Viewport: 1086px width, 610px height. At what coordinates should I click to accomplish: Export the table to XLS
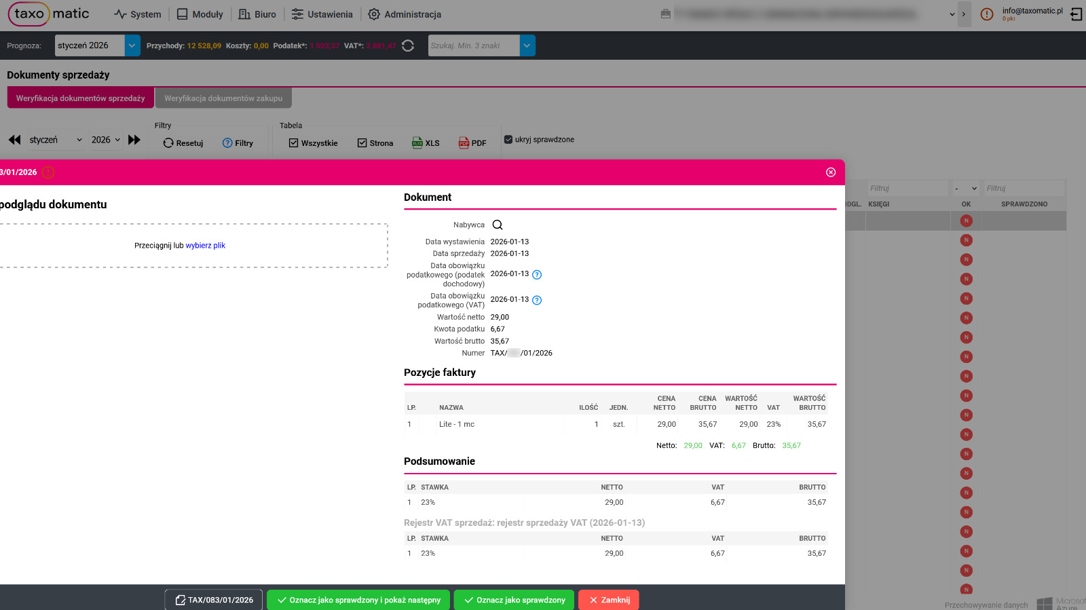coord(426,143)
